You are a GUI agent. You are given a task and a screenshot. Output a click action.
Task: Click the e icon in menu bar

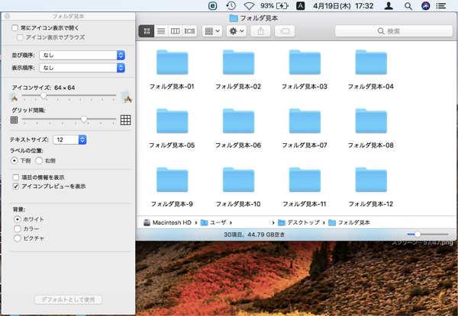point(212,6)
